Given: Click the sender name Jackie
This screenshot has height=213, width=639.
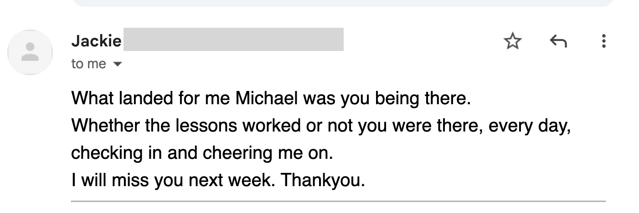Looking at the screenshot, I should pos(96,42).
